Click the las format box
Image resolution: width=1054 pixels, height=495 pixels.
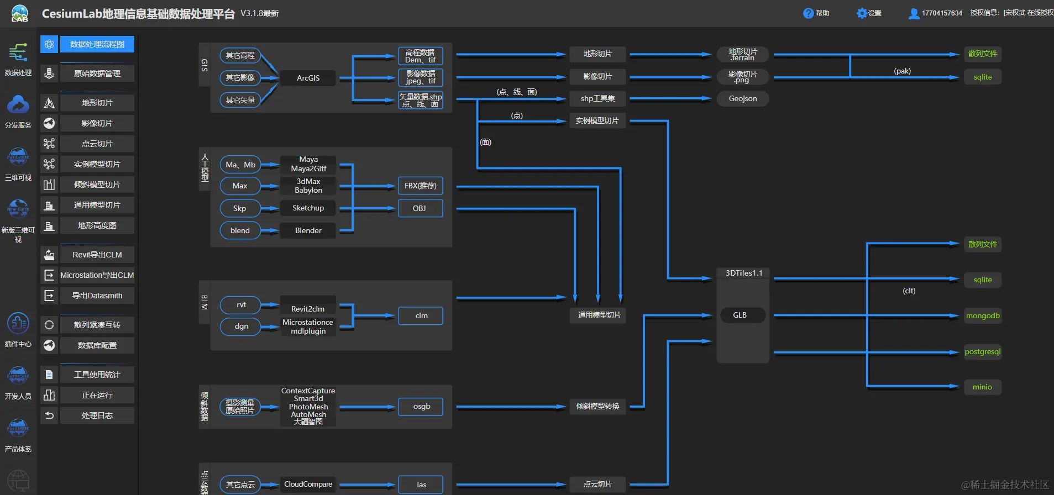click(x=421, y=485)
